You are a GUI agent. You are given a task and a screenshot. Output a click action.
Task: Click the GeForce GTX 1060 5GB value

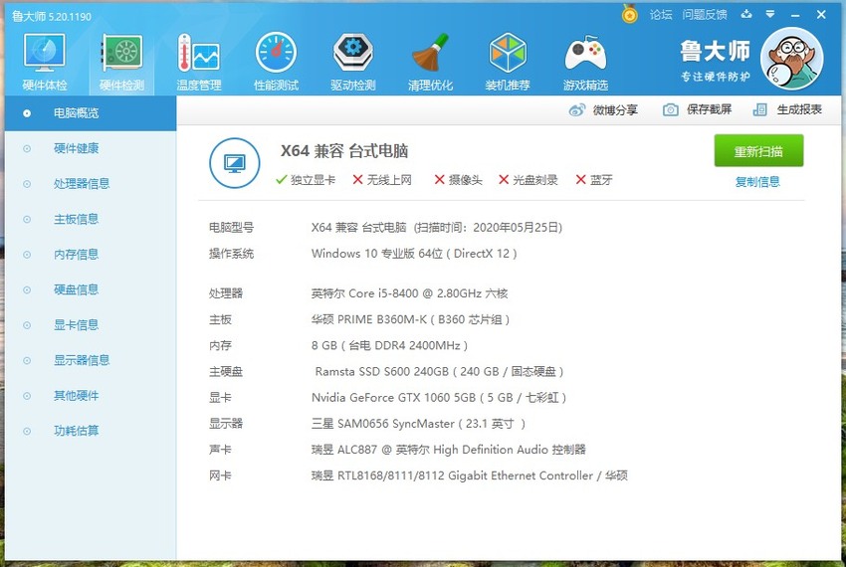[439, 398]
